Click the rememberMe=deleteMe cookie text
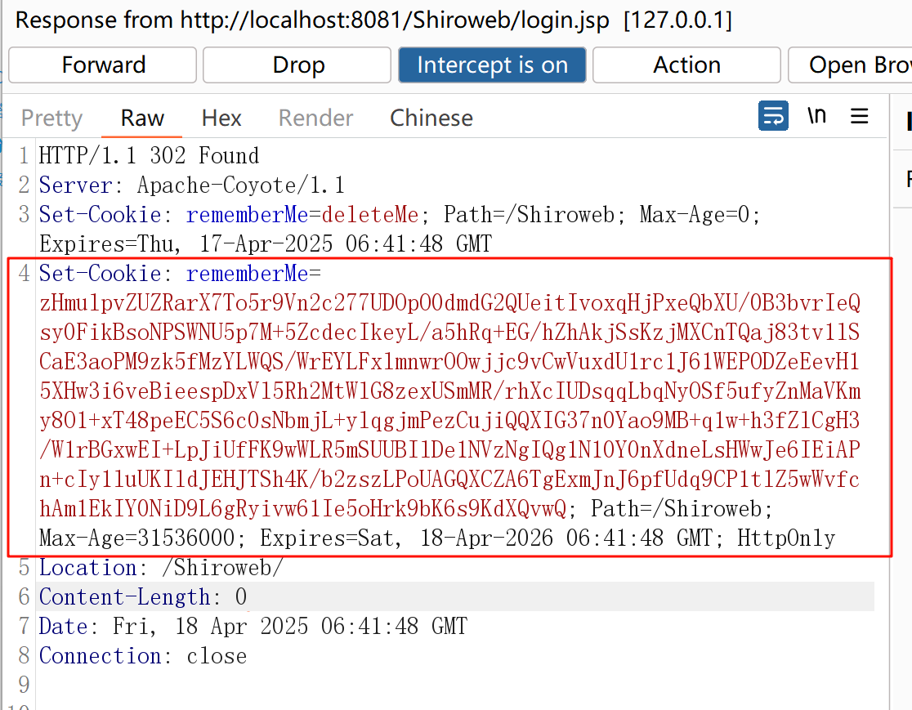This screenshot has height=710, width=912. pos(302,215)
